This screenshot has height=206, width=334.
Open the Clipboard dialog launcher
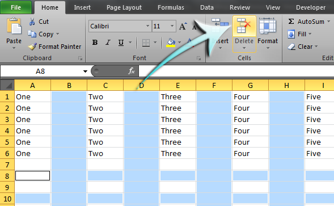80,58
